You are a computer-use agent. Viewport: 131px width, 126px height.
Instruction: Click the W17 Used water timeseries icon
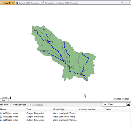coord(1,117)
